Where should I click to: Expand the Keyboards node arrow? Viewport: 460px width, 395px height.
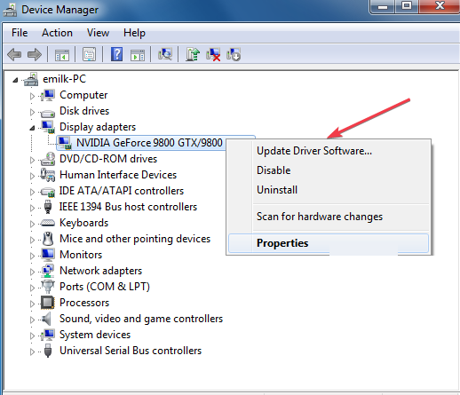pos(32,224)
